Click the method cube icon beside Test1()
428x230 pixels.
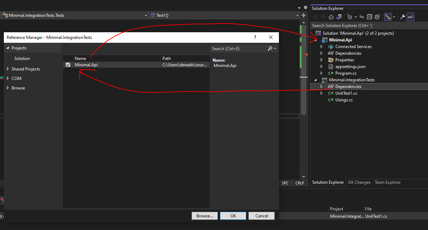tap(153, 15)
